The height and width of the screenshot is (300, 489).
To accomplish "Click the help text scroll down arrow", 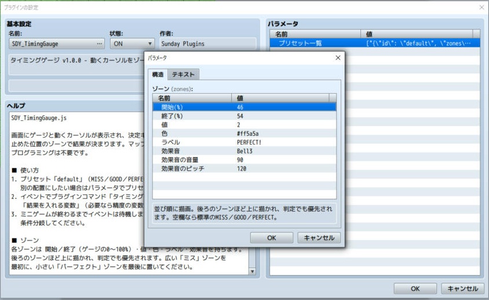I will coord(252,271).
